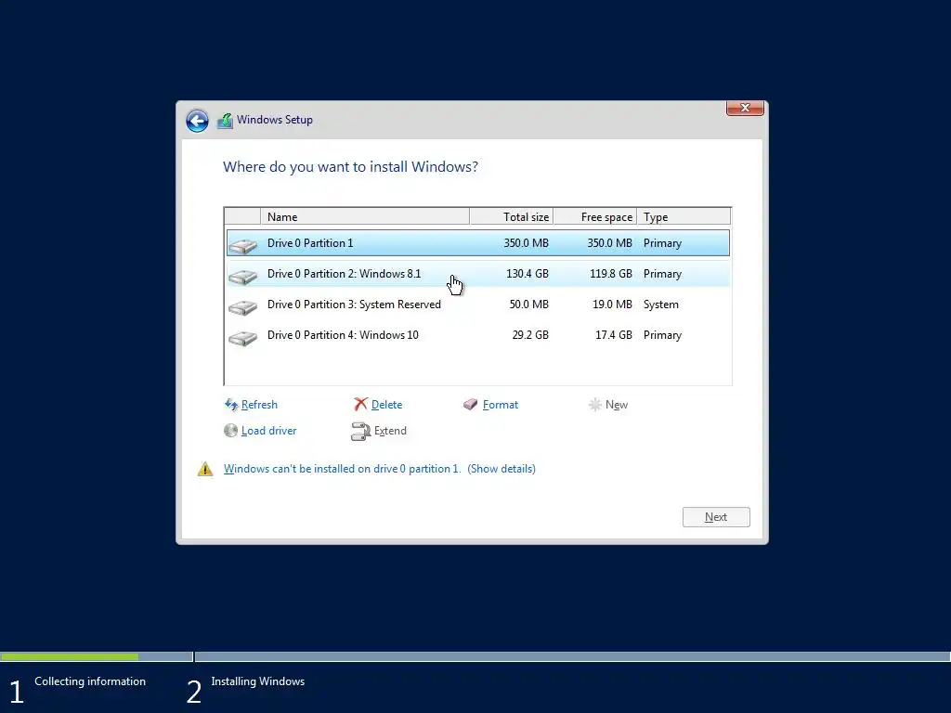Screen dimensions: 951x713
Task: Click the "Where do you want to install Windows?" heading
Action: (x=350, y=167)
